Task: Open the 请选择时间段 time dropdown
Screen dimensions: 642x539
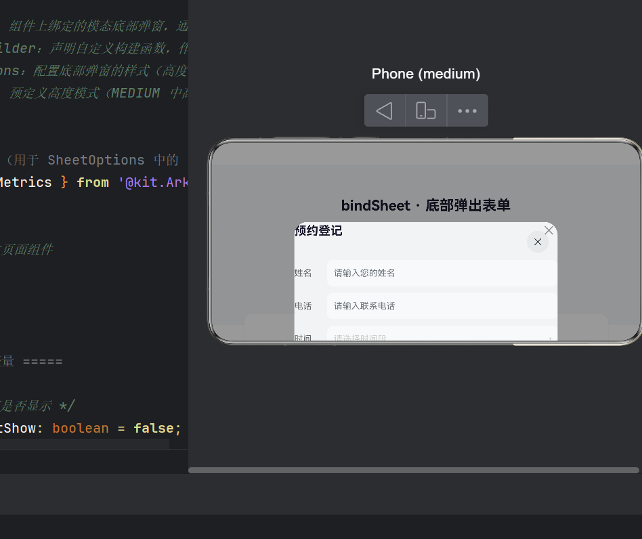Action: click(442, 334)
